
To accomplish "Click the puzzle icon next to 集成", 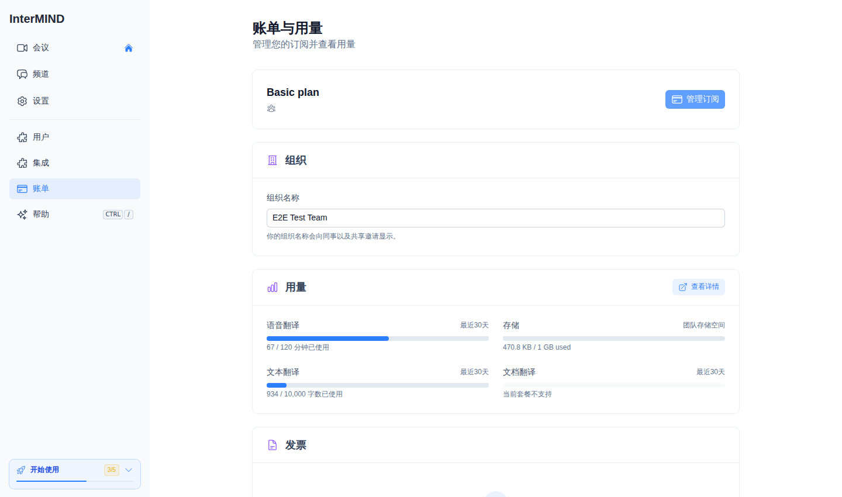I will pos(22,163).
